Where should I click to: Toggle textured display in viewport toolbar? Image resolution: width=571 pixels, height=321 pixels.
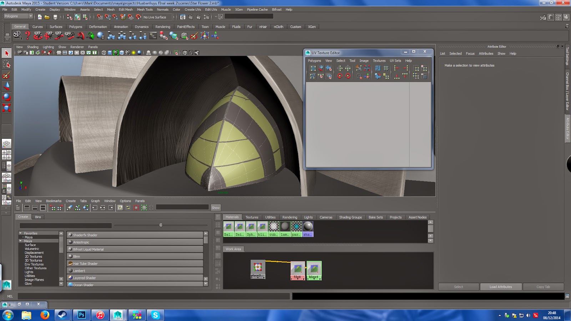pos(127,53)
